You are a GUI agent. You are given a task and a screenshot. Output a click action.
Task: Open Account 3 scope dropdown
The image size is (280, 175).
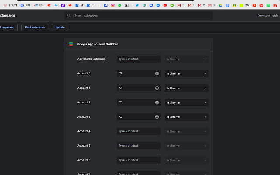(x=187, y=117)
